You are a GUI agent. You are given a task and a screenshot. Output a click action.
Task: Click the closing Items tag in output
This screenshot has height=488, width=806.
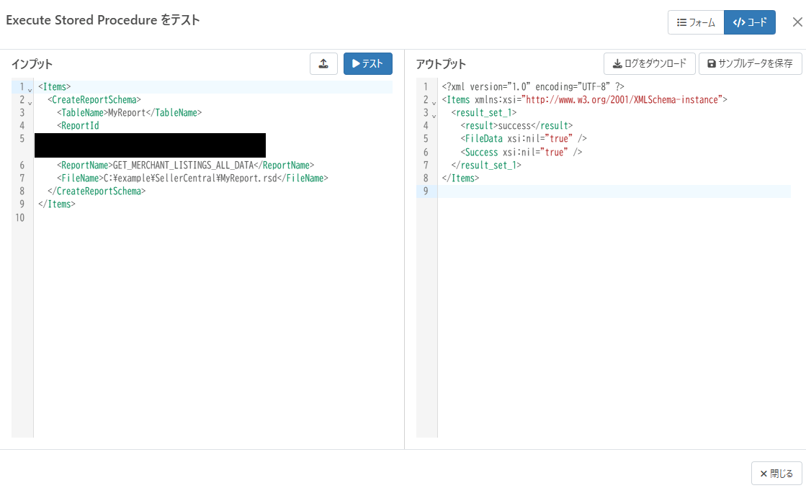click(460, 179)
